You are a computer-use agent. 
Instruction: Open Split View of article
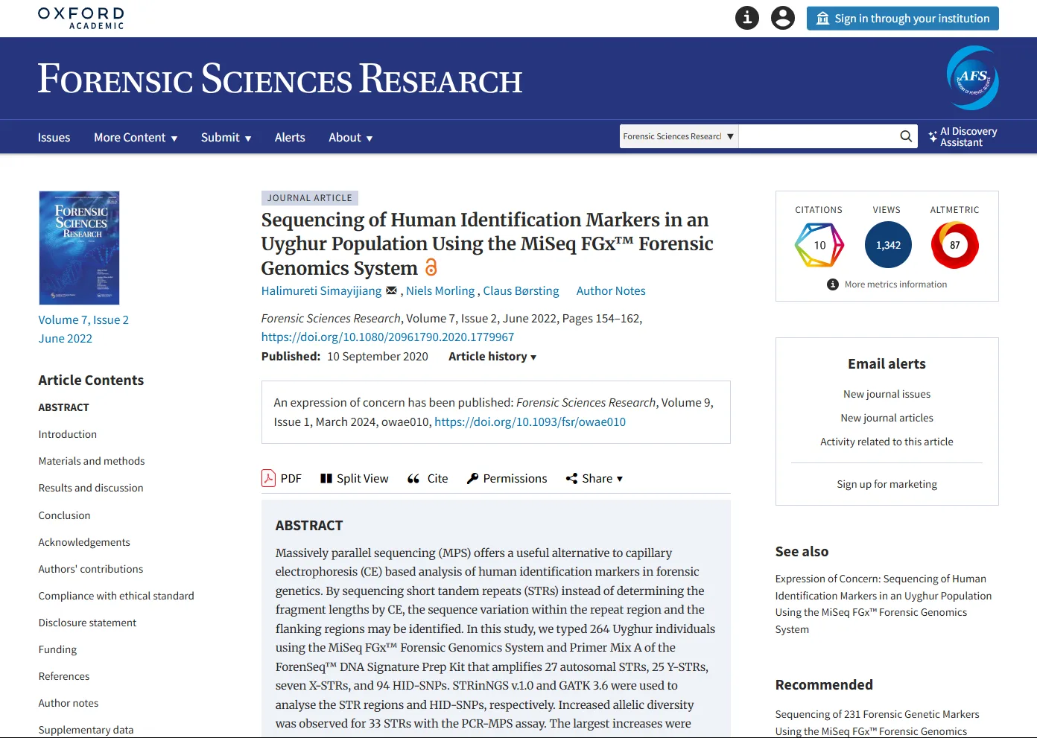[354, 478]
